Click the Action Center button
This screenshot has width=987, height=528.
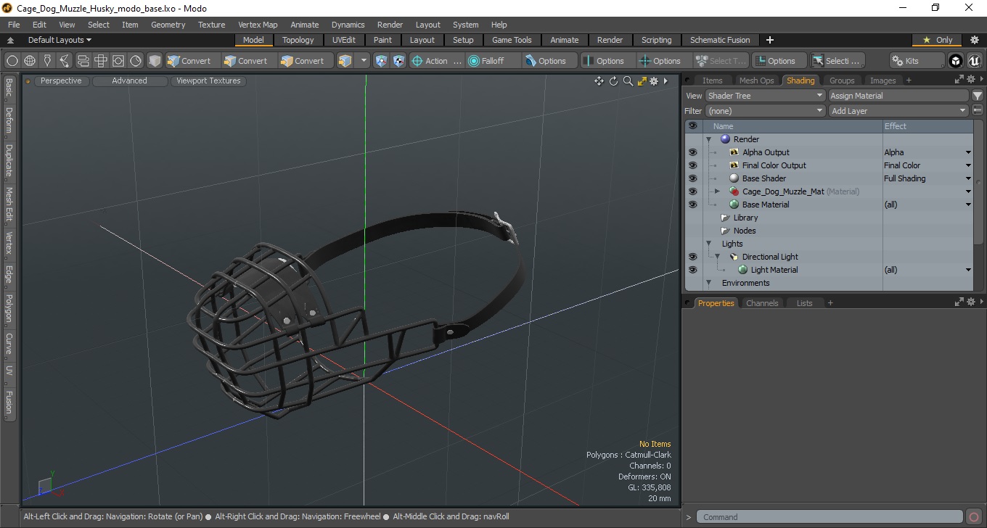pos(436,61)
